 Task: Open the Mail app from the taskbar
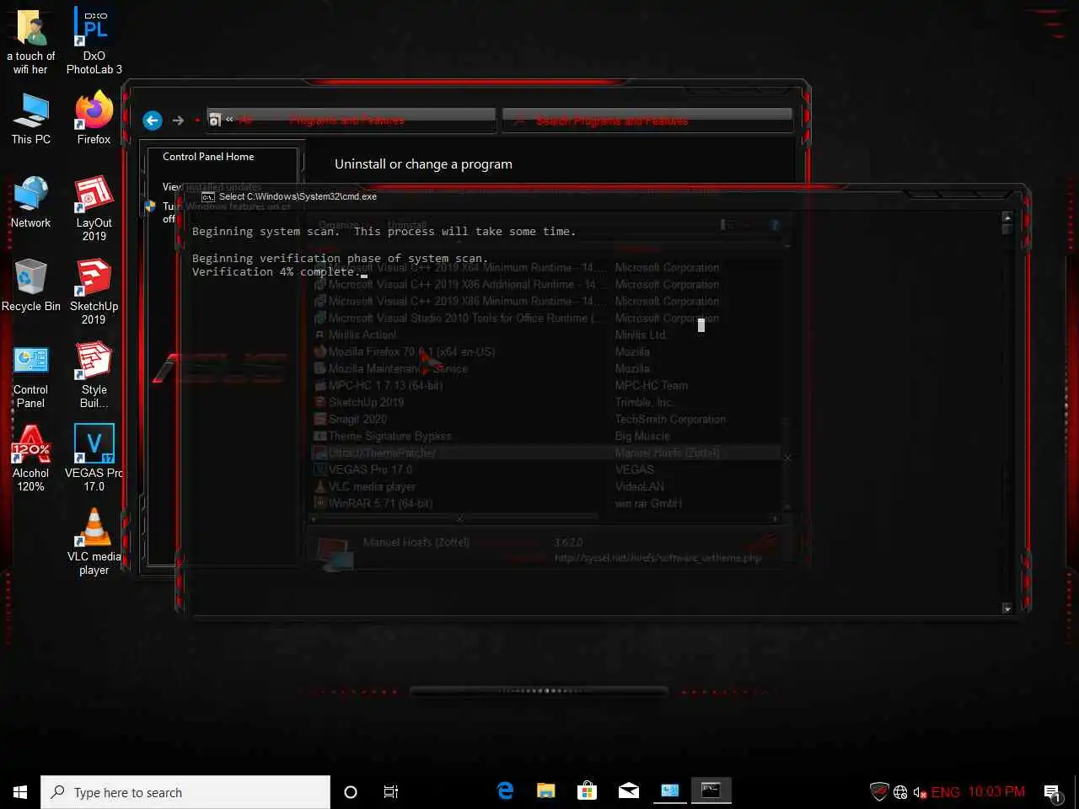(x=629, y=790)
